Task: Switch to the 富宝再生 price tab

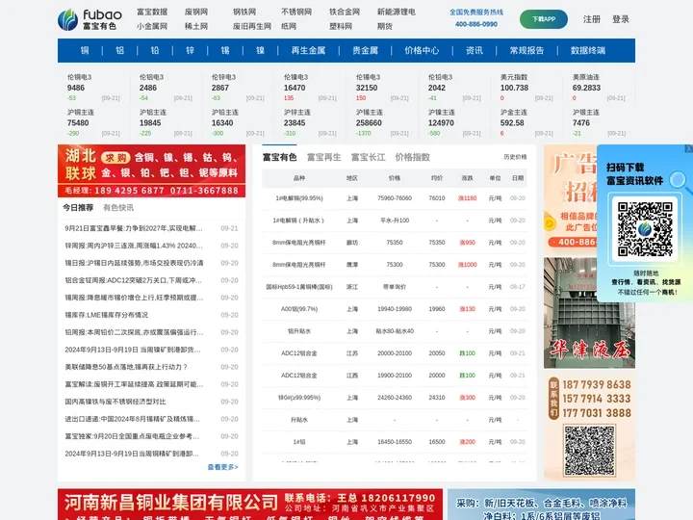Action: point(324,157)
